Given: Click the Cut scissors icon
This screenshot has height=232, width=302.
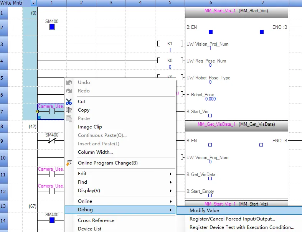Looking at the screenshot, I should (x=69, y=102).
